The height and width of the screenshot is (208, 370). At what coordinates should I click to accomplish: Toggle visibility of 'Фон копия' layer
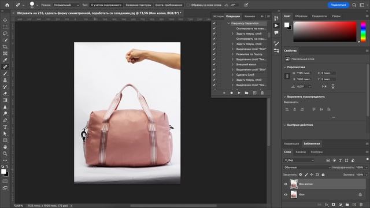pyautogui.click(x=286, y=184)
